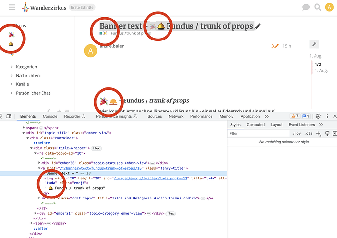Show more Styles pane tabs chevrons
The height and width of the screenshot is (238, 337).
point(321,125)
